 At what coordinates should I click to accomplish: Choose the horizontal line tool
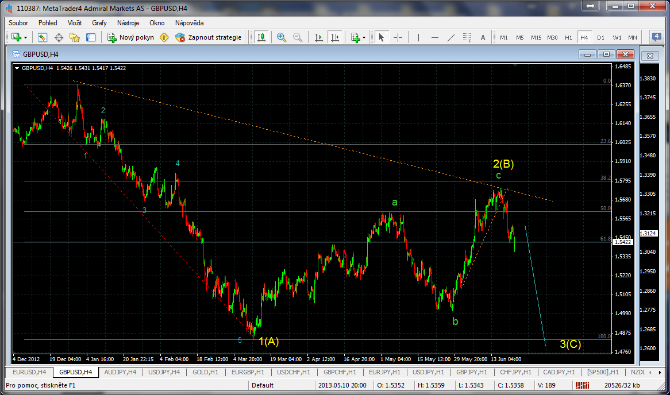click(x=435, y=37)
